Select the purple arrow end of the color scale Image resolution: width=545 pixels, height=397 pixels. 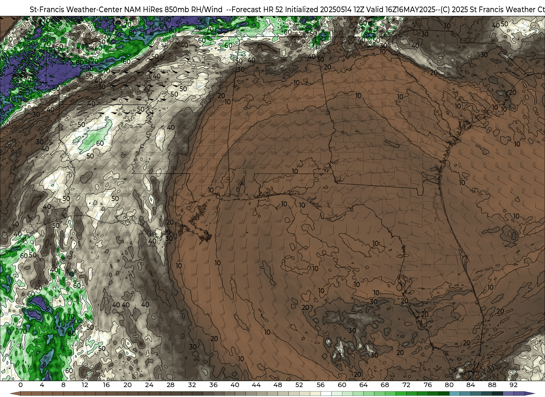tap(529, 394)
